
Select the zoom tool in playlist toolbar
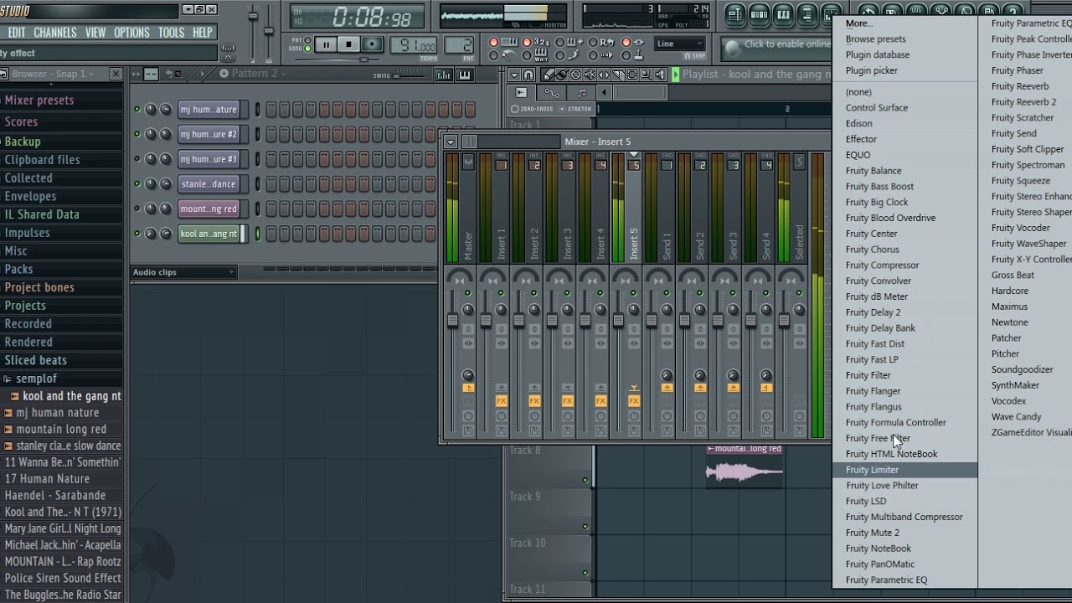pos(647,75)
